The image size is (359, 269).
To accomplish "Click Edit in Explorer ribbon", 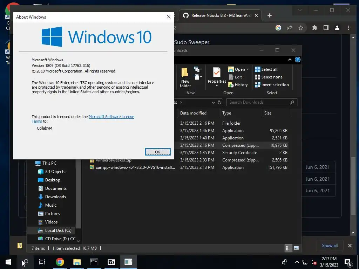I will pyautogui.click(x=235, y=77).
